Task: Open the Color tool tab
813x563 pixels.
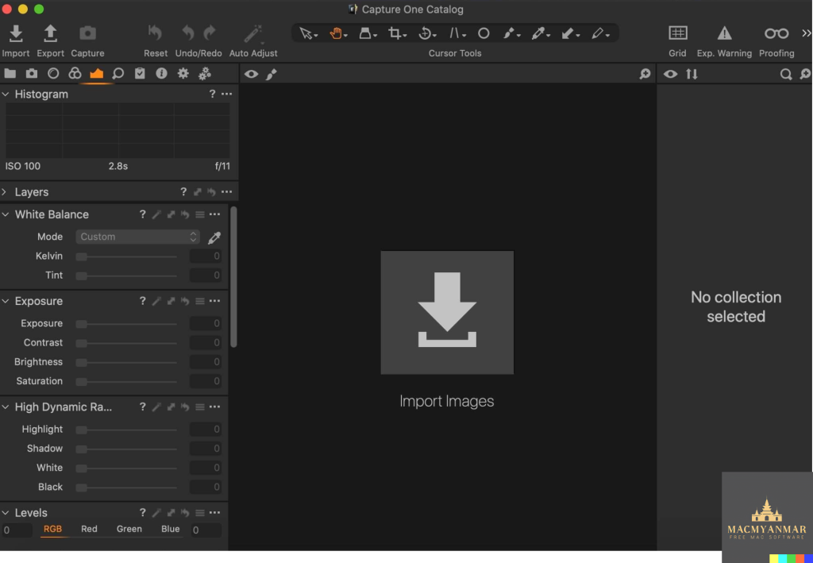Action: click(75, 74)
